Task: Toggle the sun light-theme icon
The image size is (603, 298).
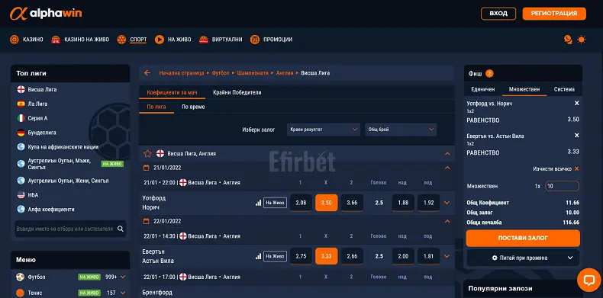Action: (x=582, y=40)
